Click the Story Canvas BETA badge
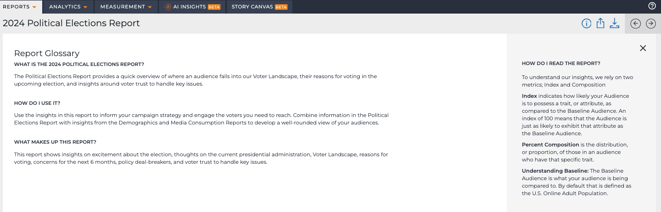The width and height of the screenshot is (661, 212). tap(281, 7)
